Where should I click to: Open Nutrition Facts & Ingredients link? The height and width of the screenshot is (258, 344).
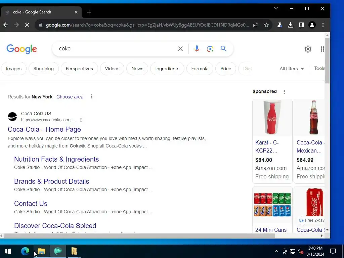coord(56,159)
